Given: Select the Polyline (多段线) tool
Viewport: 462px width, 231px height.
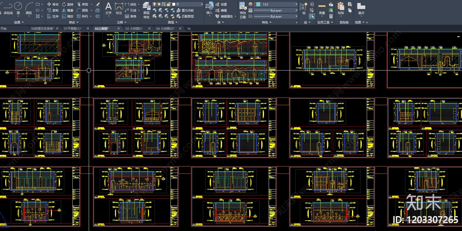Looking at the screenshot, I should 8,9.
